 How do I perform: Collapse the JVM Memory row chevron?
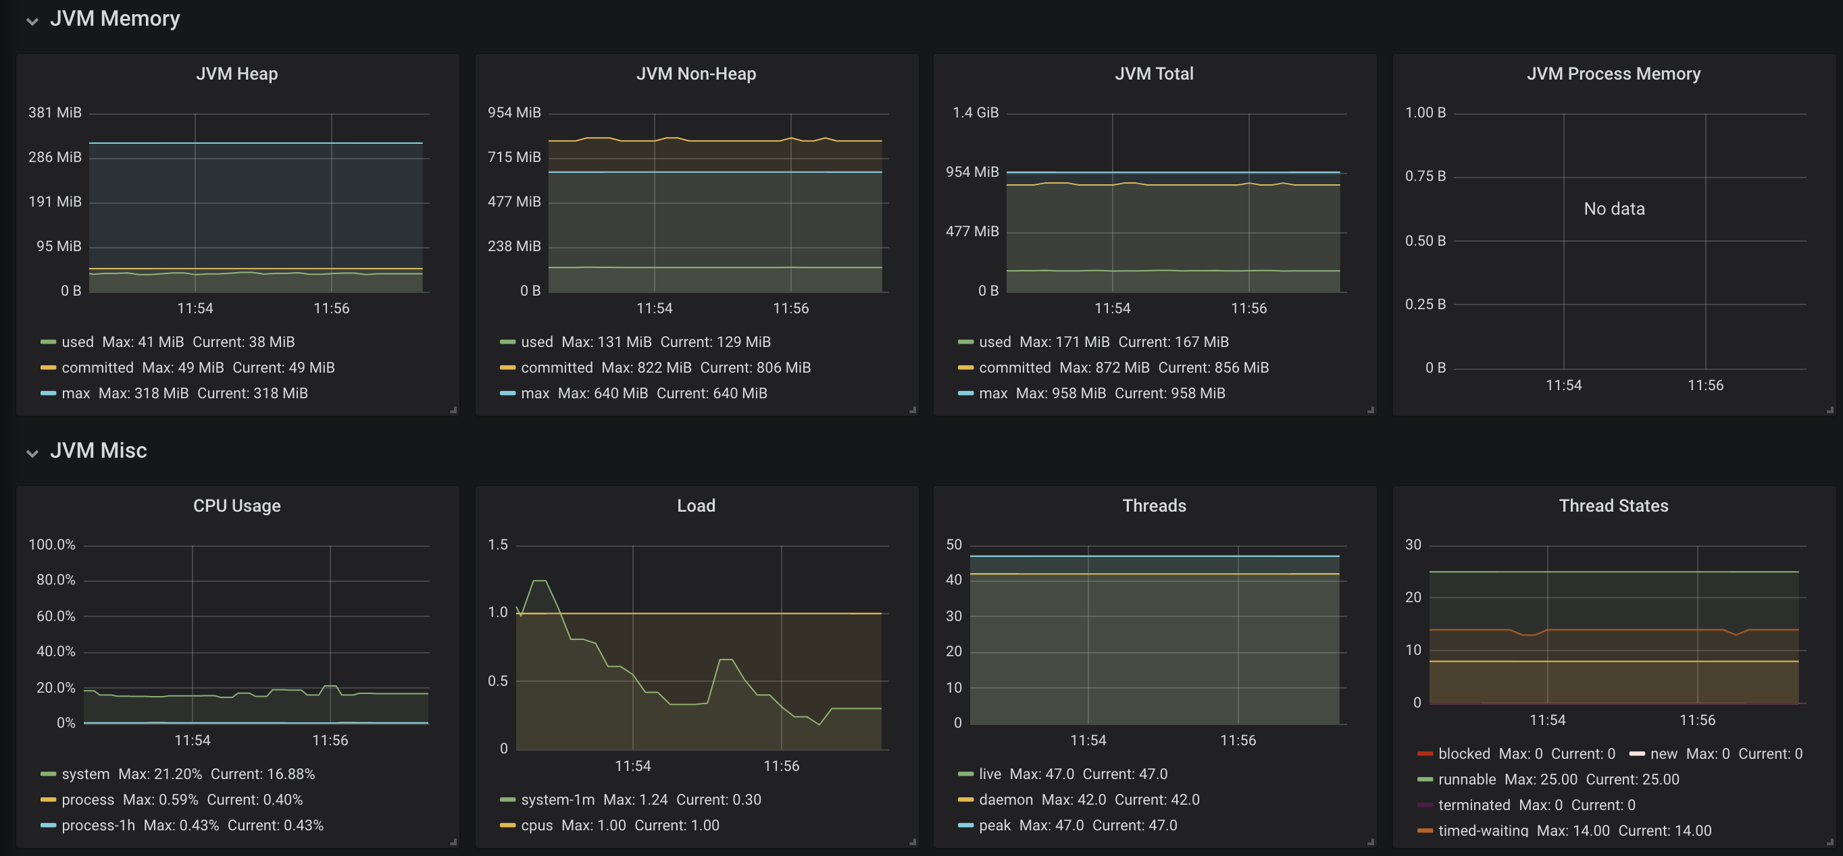[x=32, y=21]
